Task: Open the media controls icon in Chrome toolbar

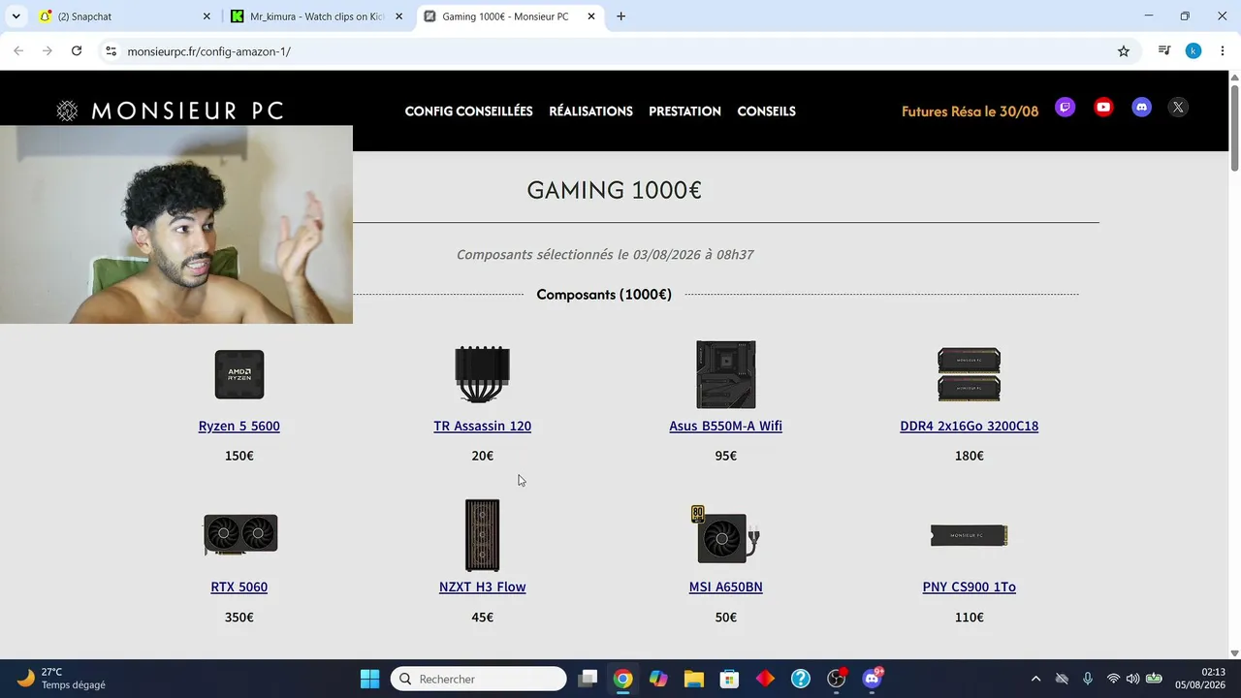Action: point(1164,51)
